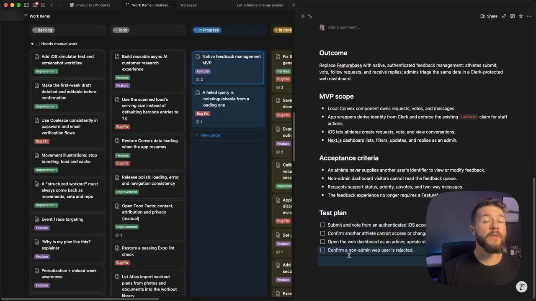Switch to Work Items | Coalesc... tab
The height and width of the screenshot is (301, 536).
[149, 5]
